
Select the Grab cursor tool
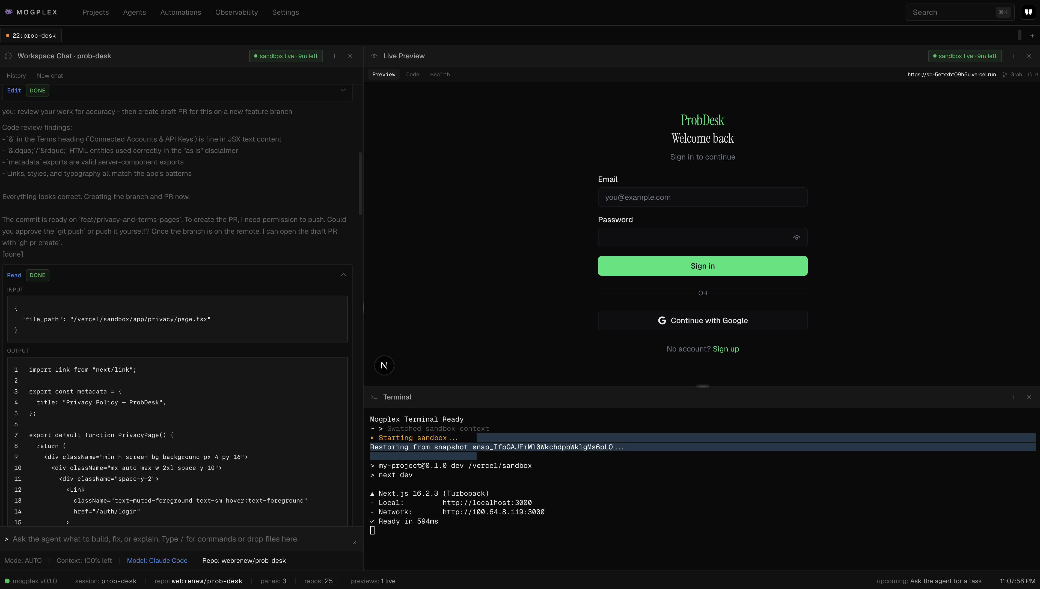click(x=1012, y=74)
